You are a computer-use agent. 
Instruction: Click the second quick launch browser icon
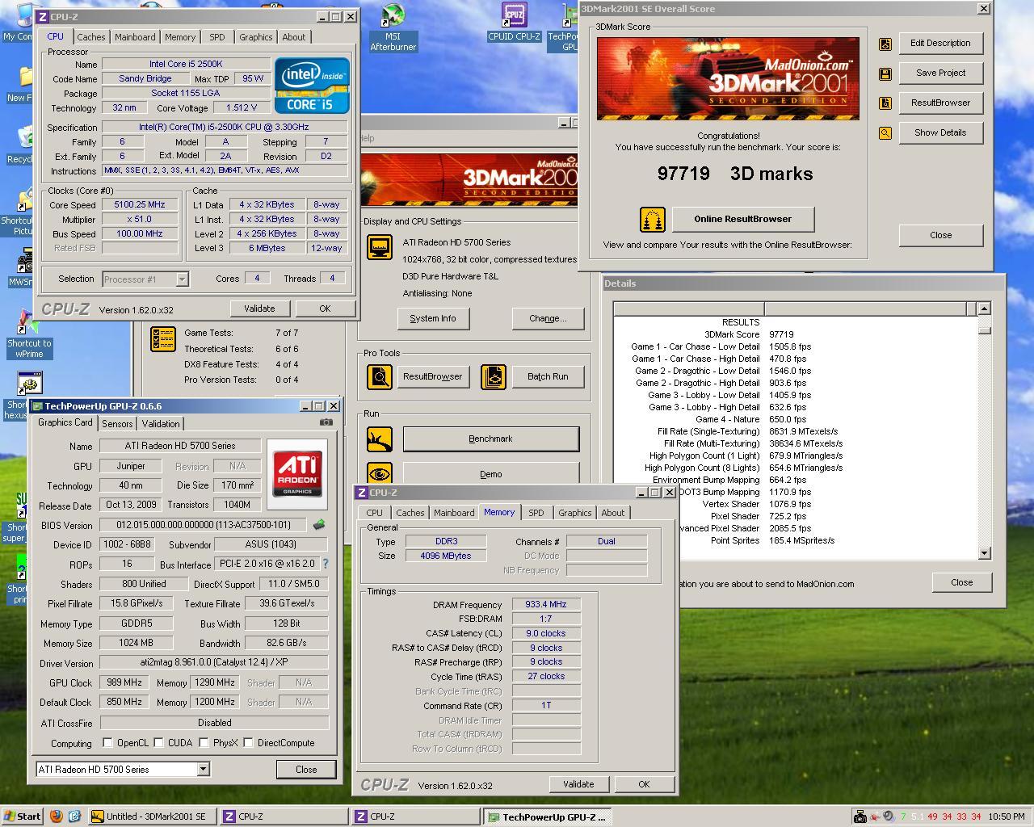point(74,817)
